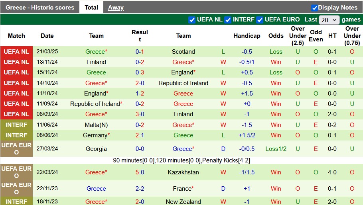Screen dimensions: 363x205
Task: Open the Germany team link
Action: click(95, 135)
